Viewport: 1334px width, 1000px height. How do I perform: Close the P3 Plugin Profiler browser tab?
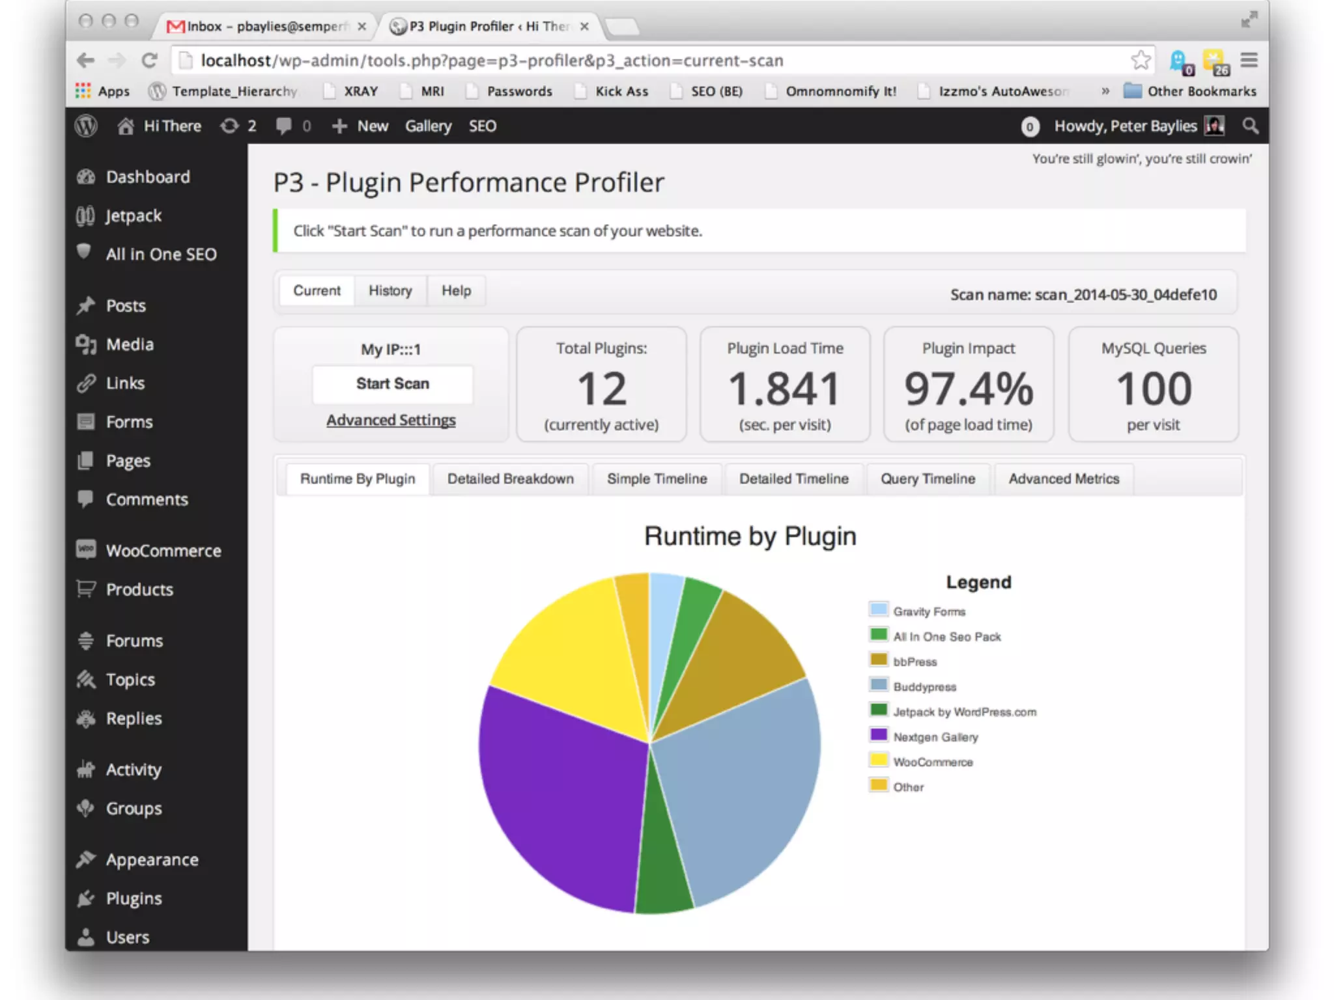click(584, 26)
